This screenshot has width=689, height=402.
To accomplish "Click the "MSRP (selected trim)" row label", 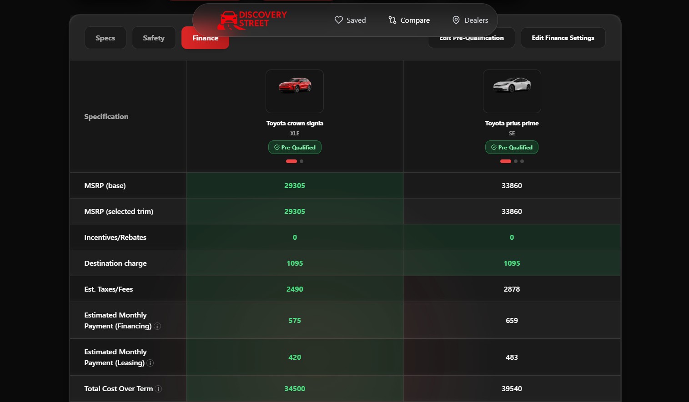I will click(119, 211).
